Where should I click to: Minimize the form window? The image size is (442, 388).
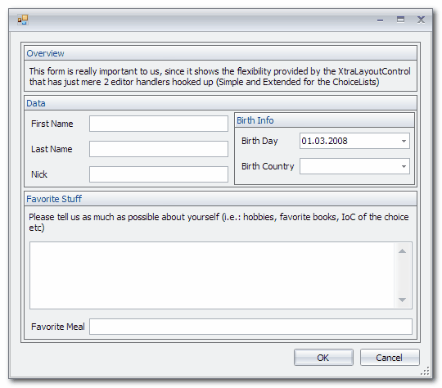(x=380, y=20)
